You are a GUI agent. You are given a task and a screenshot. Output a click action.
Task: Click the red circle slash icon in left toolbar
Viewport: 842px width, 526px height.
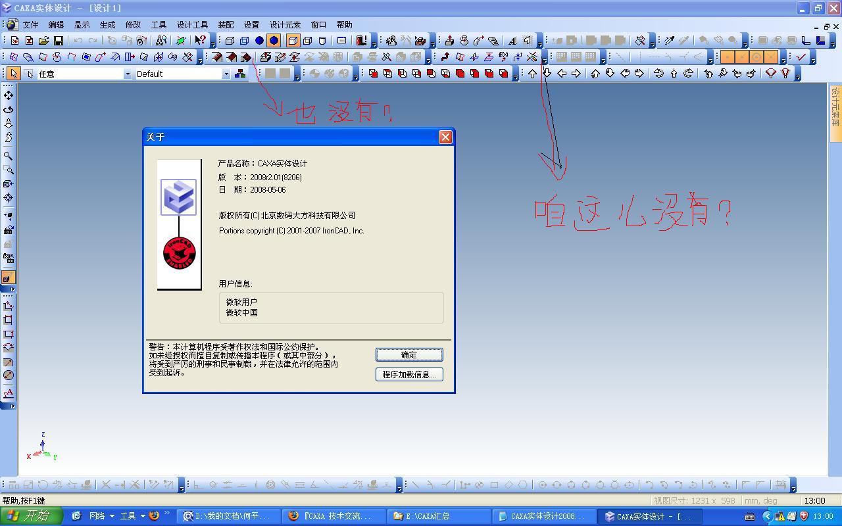point(9,375)
